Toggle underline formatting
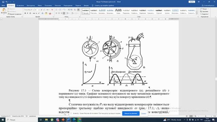 point(30,13)
